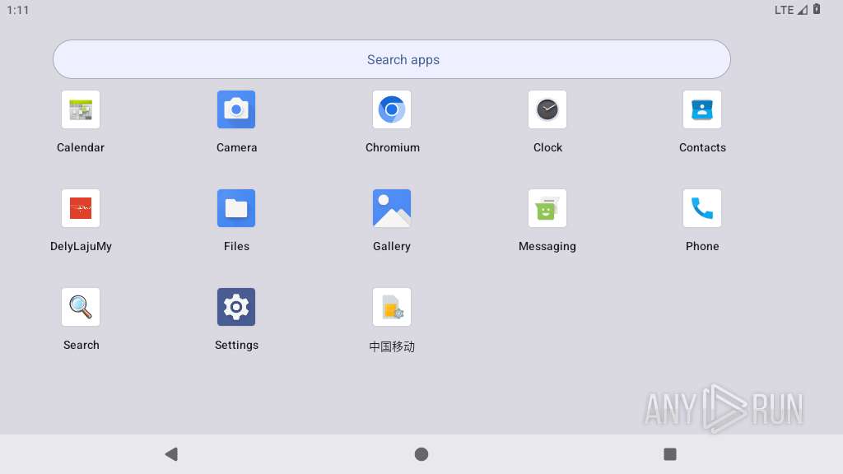Tap the LTE signal indicator
Screen dimensions: 843x474
[x=791, y=10]
